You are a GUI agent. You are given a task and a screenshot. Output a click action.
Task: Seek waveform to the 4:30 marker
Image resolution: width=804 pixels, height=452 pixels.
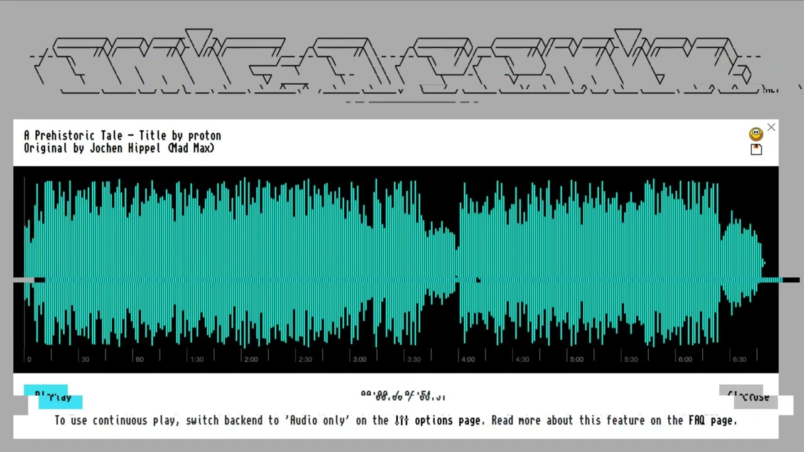(522, 359)
